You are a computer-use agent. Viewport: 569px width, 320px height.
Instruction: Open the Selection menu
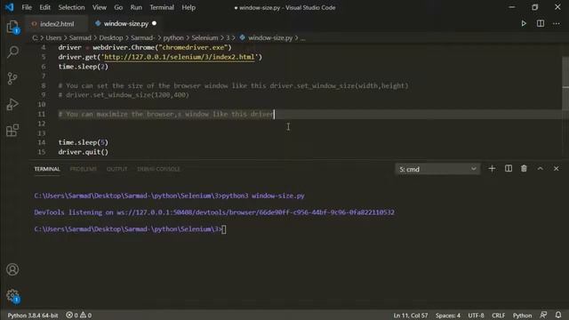[71, 7]
